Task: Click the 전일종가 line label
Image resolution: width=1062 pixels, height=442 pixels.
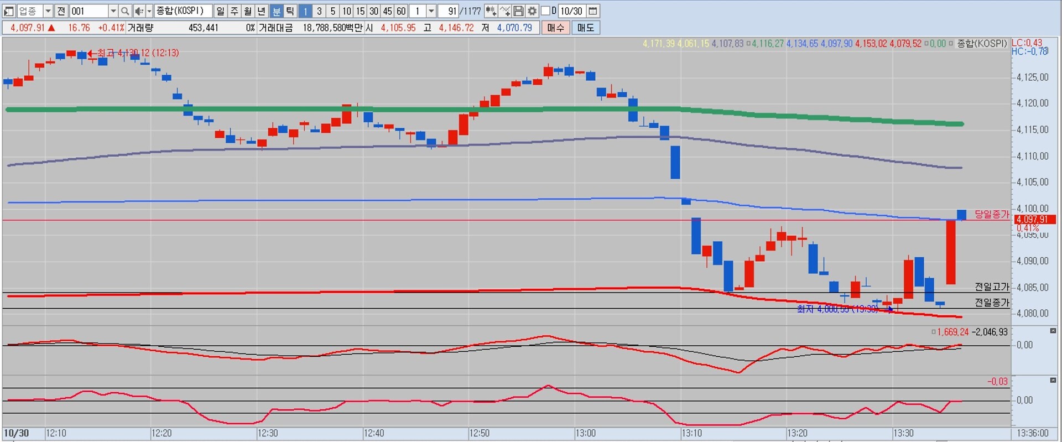Action: [x=992, y=302]
